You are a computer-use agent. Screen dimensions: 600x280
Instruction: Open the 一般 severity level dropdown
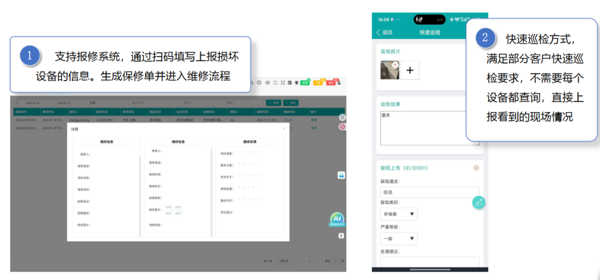point(399,239)
